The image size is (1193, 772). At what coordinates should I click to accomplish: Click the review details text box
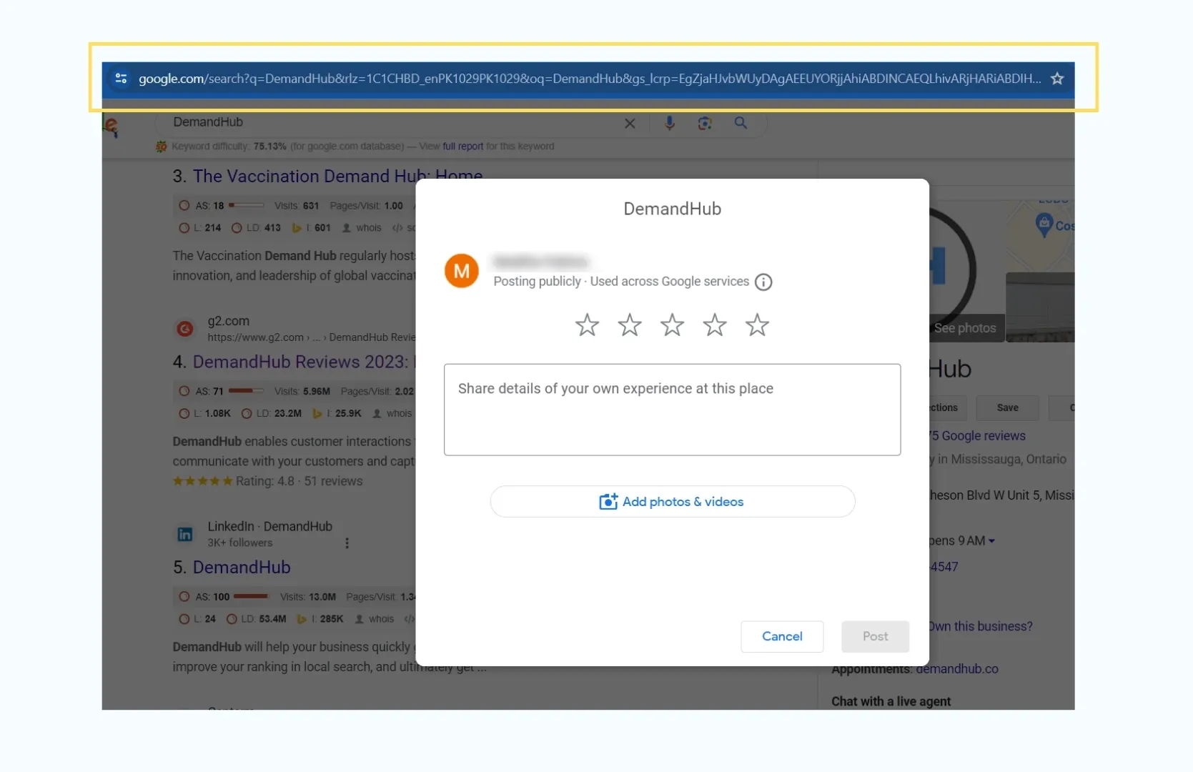(x=672, y=410)
